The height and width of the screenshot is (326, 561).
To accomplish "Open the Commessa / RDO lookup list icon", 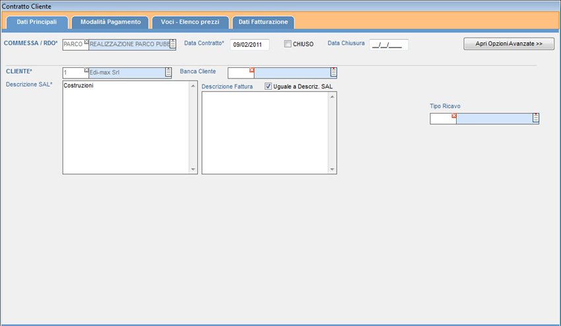I will (x=173, y=44).
